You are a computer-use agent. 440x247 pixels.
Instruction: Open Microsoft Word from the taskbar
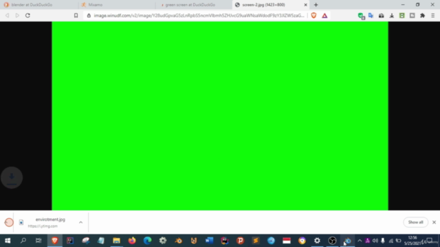click(x=209, y=241)
